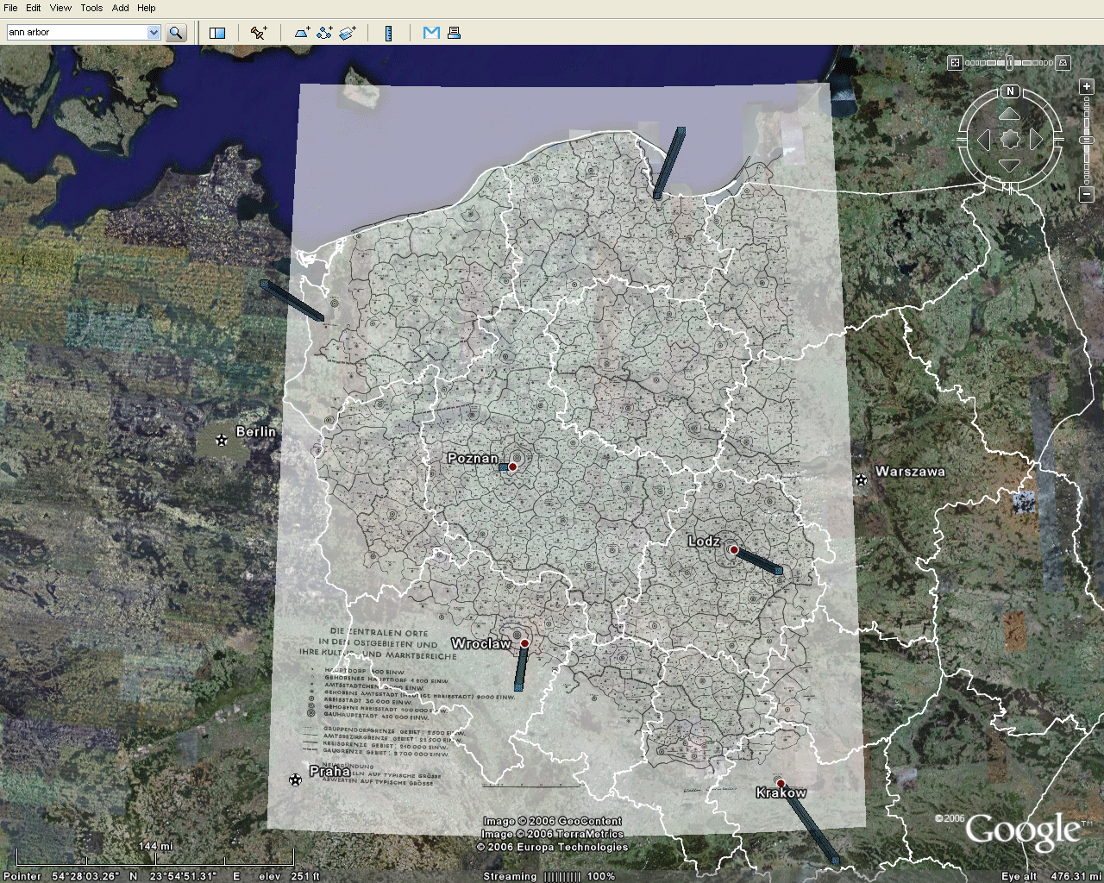
Task: Open the Tools menu
Action: tap(91, 8)
